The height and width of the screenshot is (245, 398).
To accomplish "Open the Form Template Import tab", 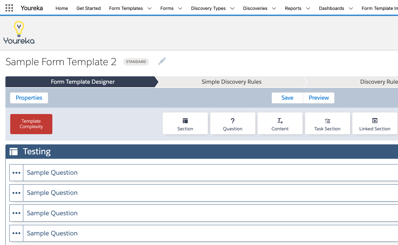I will pos(379,8).
